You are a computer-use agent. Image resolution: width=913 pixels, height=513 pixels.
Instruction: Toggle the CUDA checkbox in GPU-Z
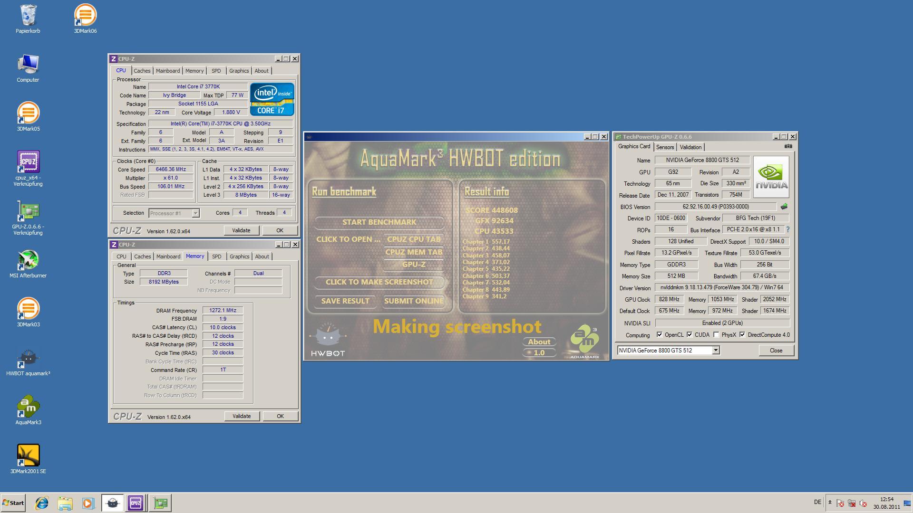coord(689,335)
